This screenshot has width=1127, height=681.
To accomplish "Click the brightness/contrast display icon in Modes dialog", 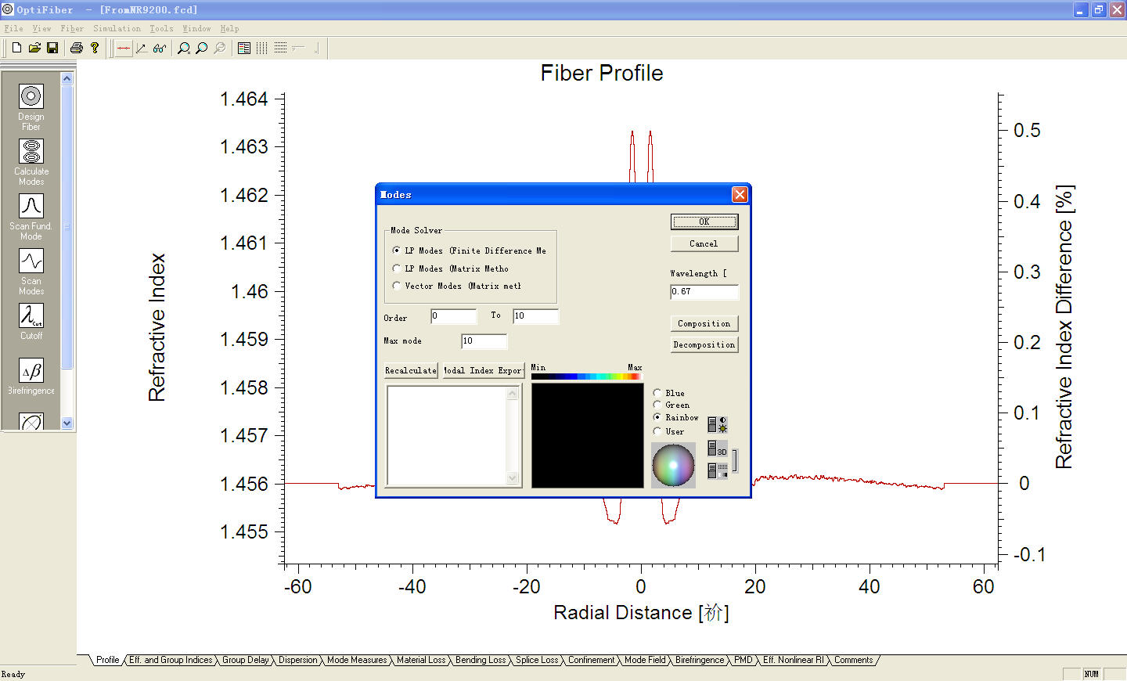I will click(x=718, y=424).
